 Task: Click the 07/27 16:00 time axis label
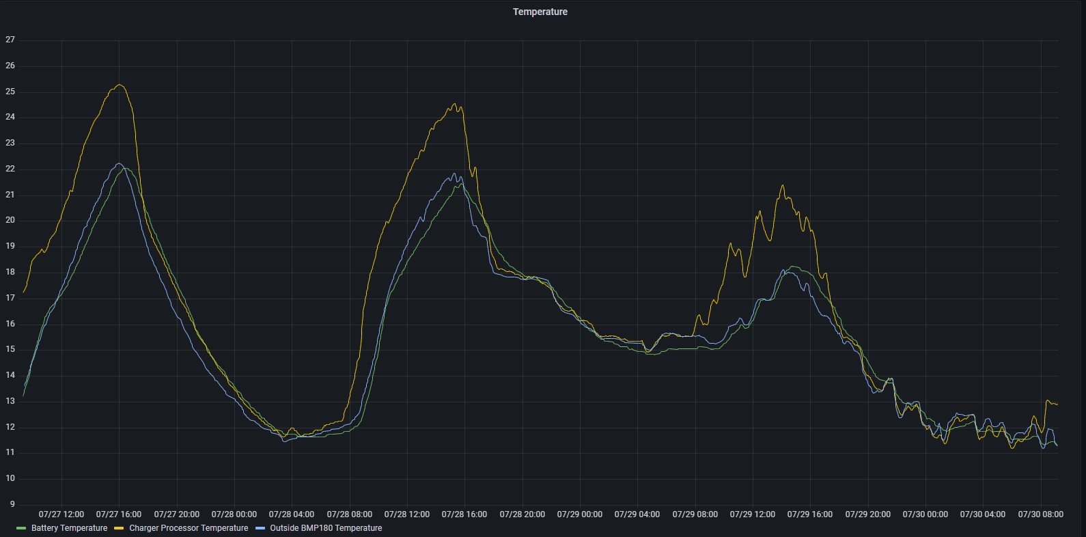119,514
